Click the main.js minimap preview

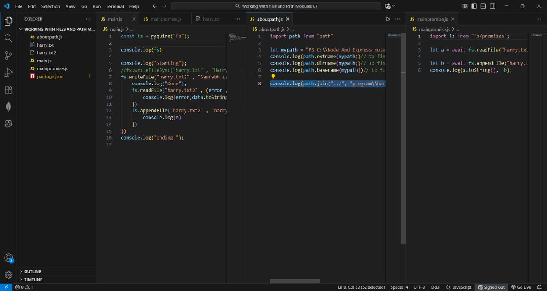(234, 36)
